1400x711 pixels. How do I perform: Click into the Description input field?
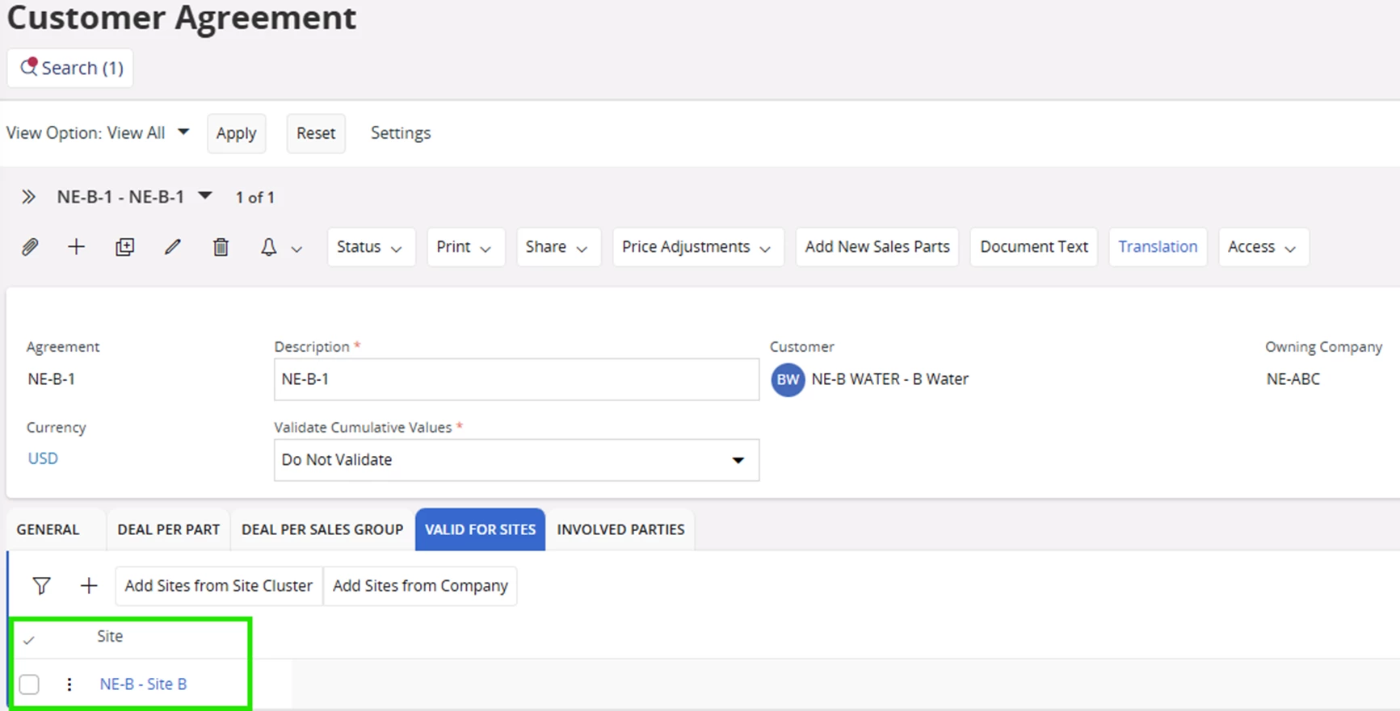[515, 379]
